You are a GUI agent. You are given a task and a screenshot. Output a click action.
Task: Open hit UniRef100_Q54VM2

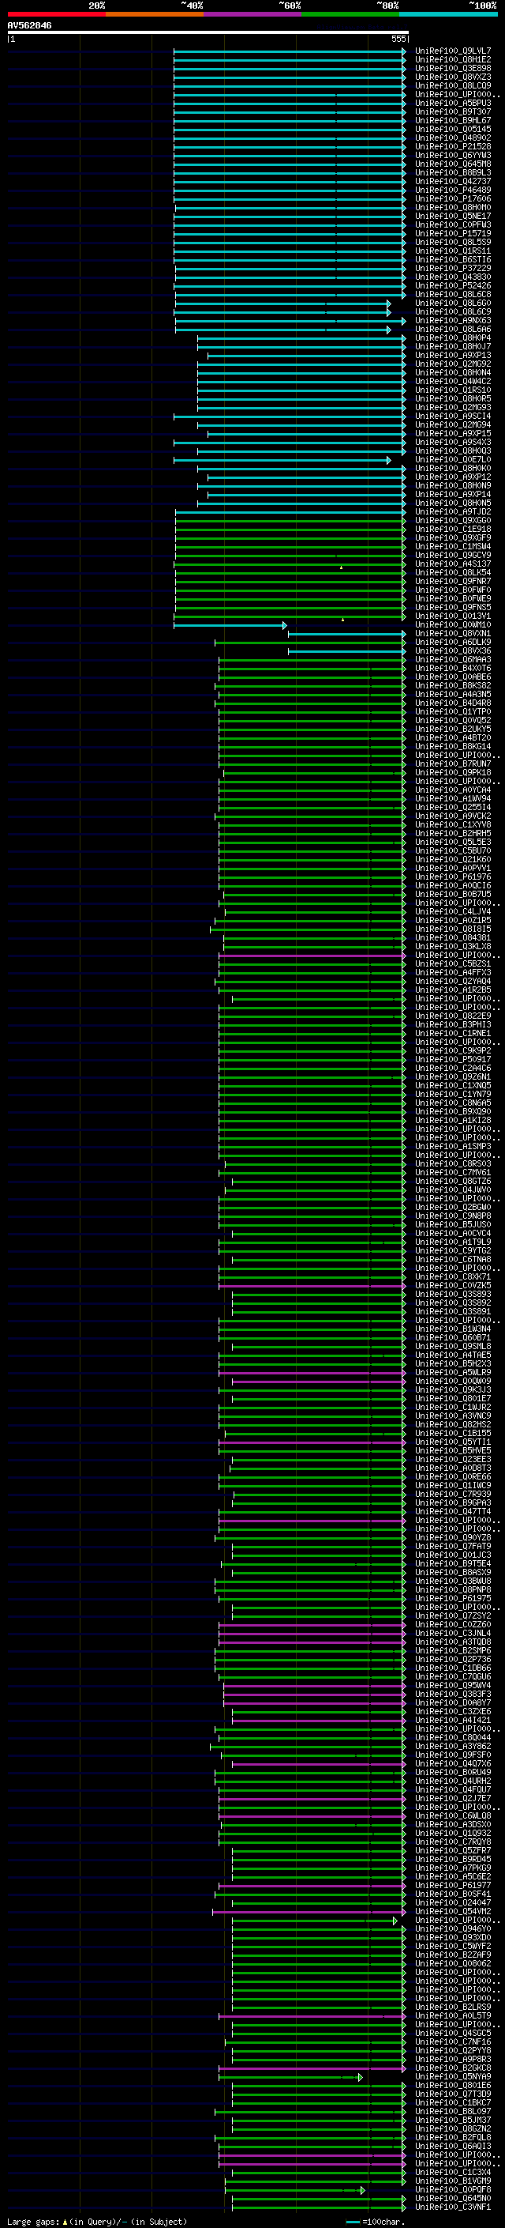[x=453, y=1911]
